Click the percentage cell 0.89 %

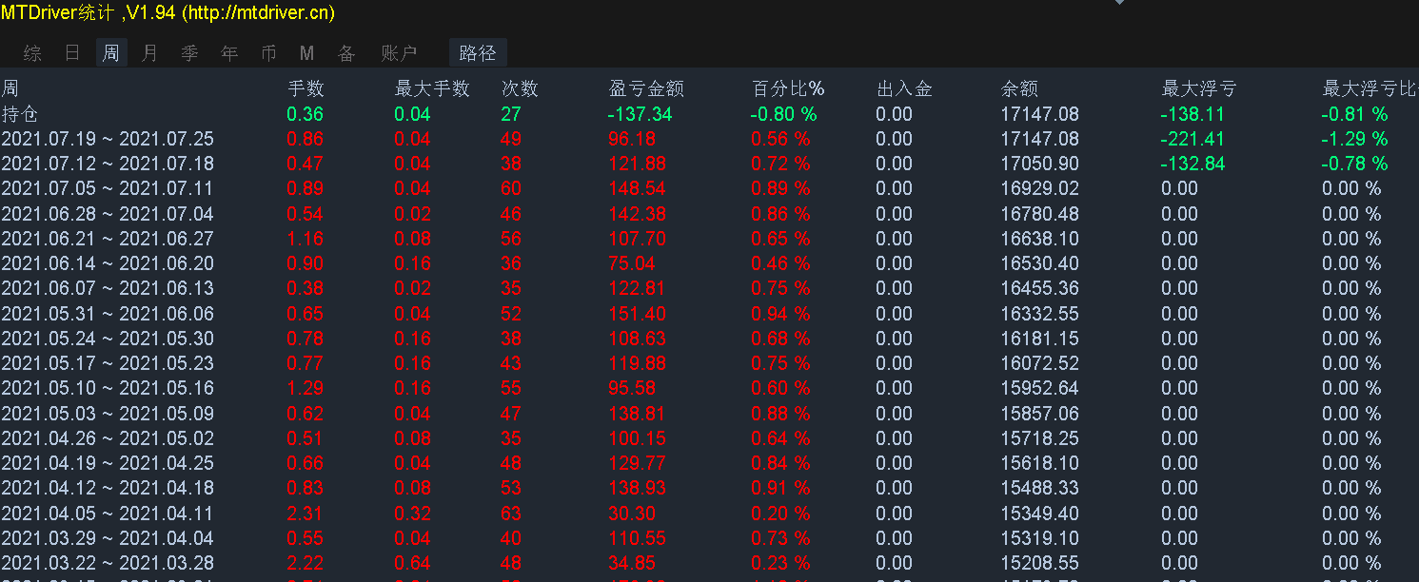click(x=781, y=188)
